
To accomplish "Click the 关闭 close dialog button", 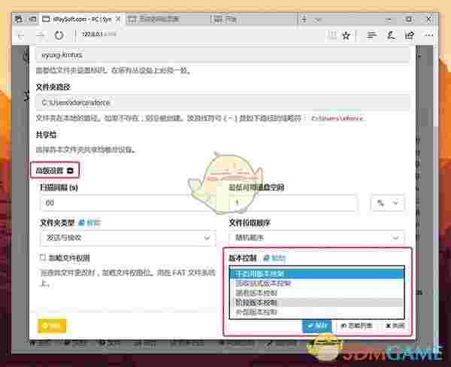I will (x=395, y=326).
